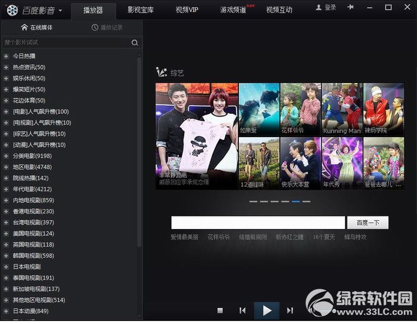Open the 影视宝库 tab
The height and width of the screenshot is (324, 417).
(x=141, y=10)
